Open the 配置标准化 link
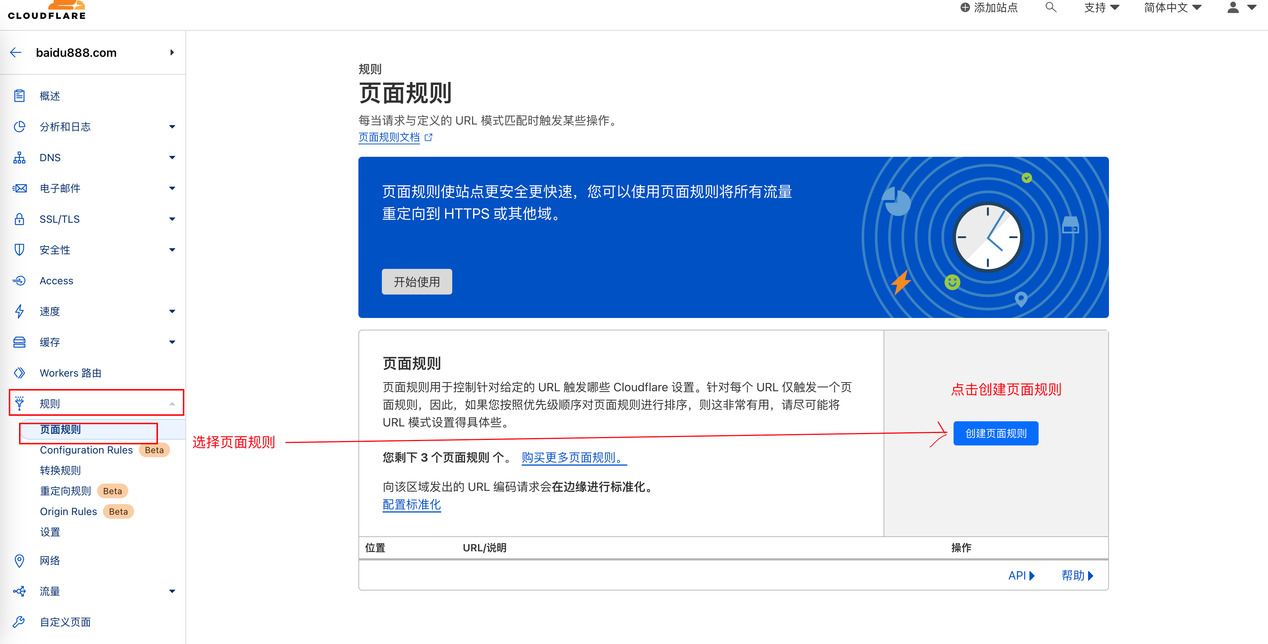This screenshot has width=1268, height=644. [412, 505]
